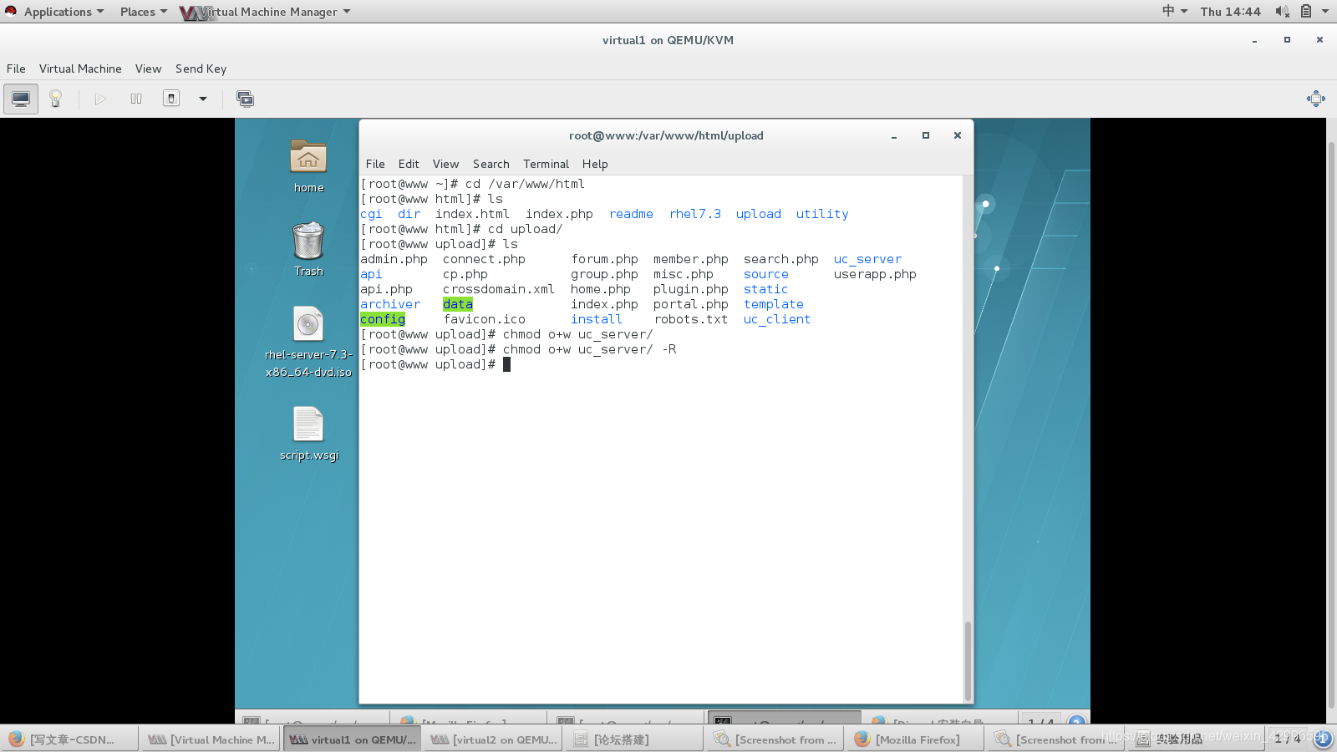The width and height of the screenshot is (1337, 752).
Task: Click 'readme' directory name
Action: point(631,214)
